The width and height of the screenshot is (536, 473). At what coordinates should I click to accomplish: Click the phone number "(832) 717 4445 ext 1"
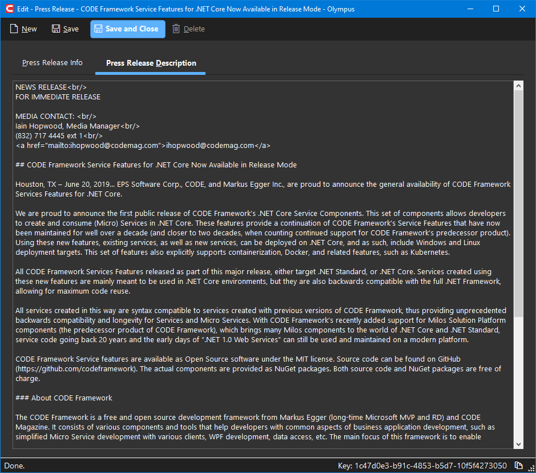tap(50, 136)
